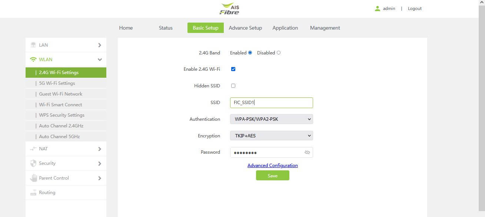Click the WLAN Wi-Fi signal icon
Viewport: 485px width, 217px height.
[33, 60]
